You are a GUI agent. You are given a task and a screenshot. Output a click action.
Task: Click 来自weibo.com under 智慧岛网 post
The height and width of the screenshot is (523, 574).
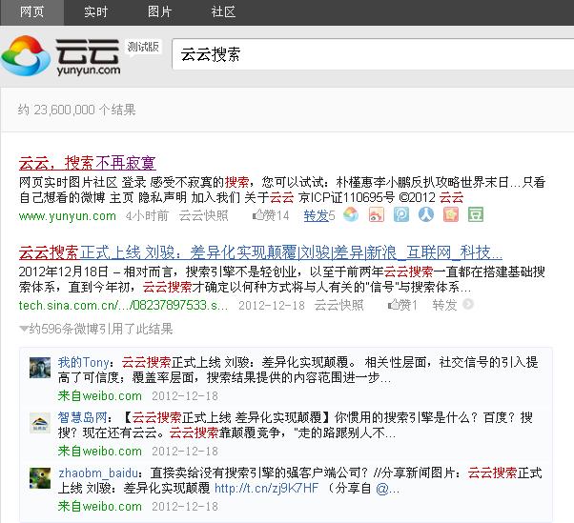pyautogui.click(x=99, y=451)
